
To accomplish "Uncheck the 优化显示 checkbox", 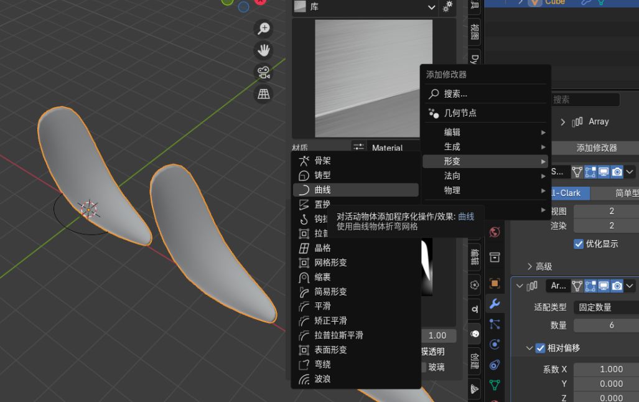I will [579, 244].
